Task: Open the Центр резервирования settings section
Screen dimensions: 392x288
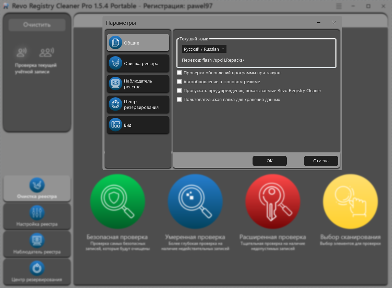Action: tap(138, 104)
